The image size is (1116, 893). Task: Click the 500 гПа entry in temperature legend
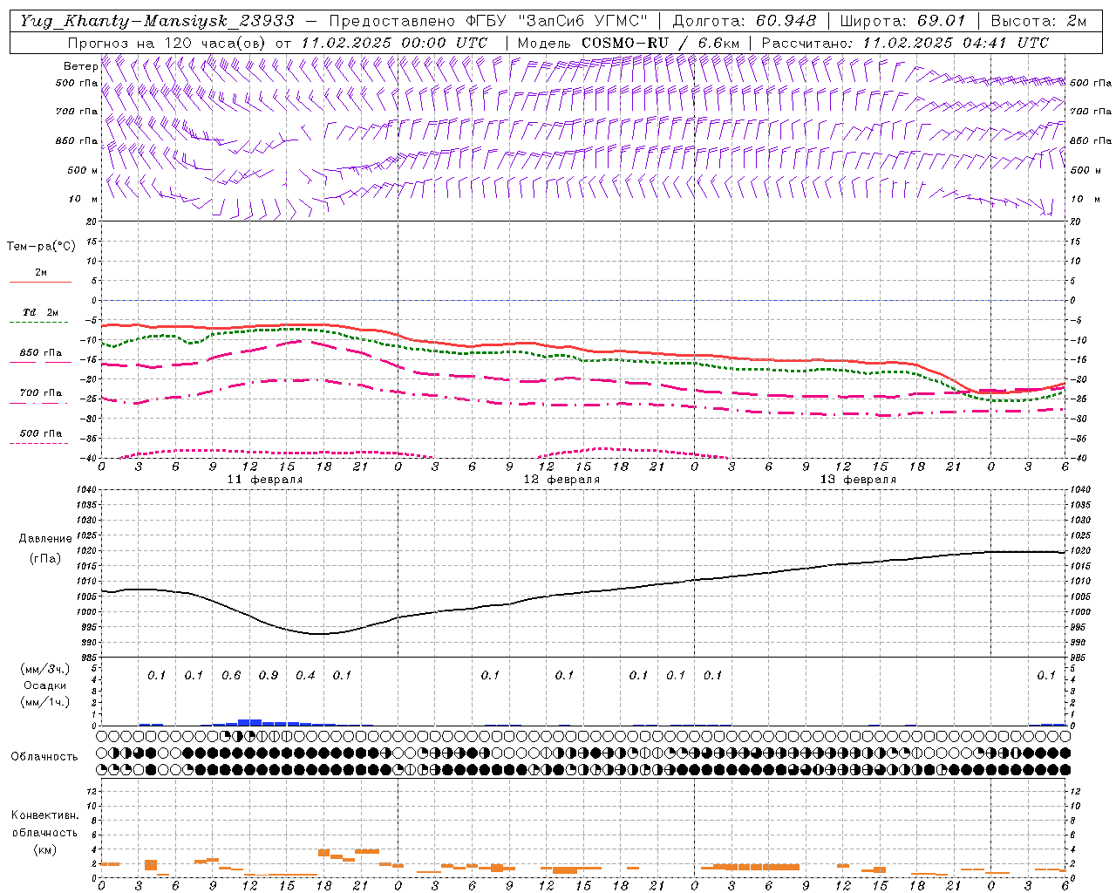click(41, 433)
